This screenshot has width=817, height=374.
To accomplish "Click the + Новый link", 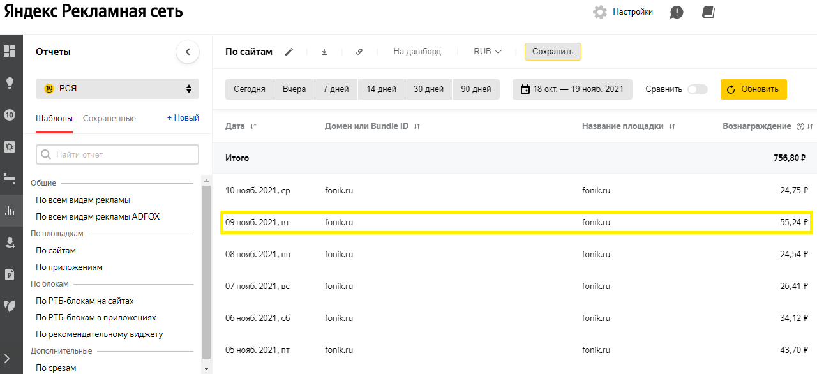I will pos(183,118).
